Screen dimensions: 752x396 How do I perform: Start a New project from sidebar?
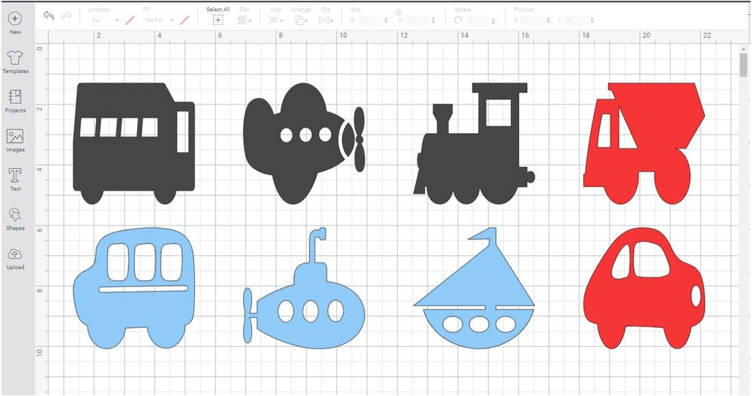[15, 23]
